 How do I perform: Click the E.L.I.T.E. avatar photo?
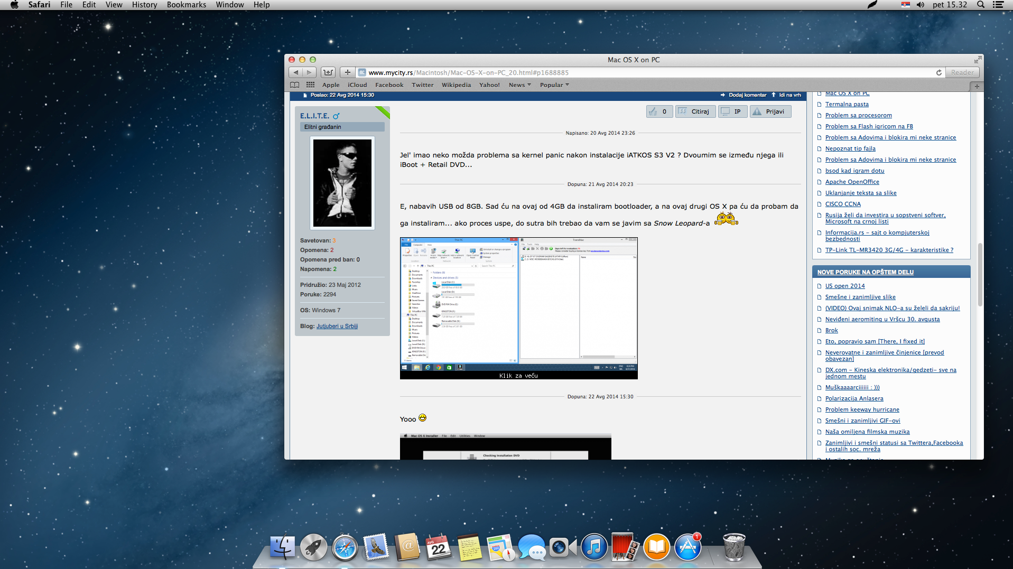tap(342, 183)
